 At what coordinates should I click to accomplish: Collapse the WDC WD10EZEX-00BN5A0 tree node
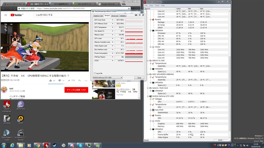tap(148, 74)
